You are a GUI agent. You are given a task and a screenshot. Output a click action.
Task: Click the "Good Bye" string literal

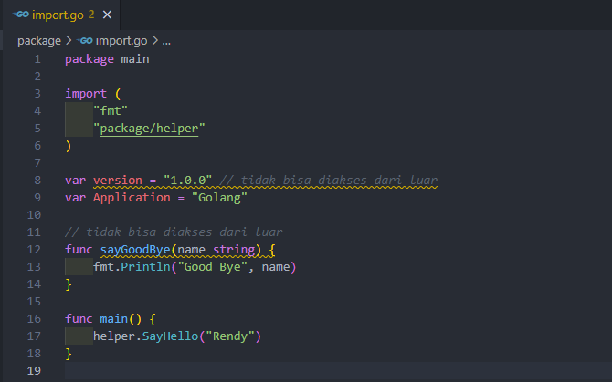click(x=212, y=267)
